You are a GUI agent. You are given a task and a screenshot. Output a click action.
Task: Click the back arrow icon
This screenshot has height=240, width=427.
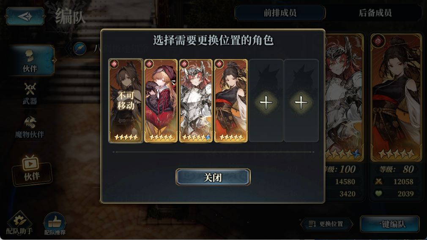point(25,16)
